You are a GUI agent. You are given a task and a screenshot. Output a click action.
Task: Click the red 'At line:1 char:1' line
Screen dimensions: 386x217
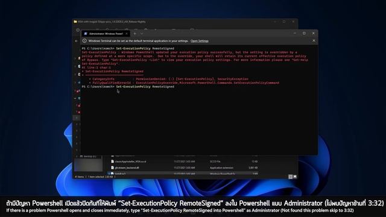(96, 68)
